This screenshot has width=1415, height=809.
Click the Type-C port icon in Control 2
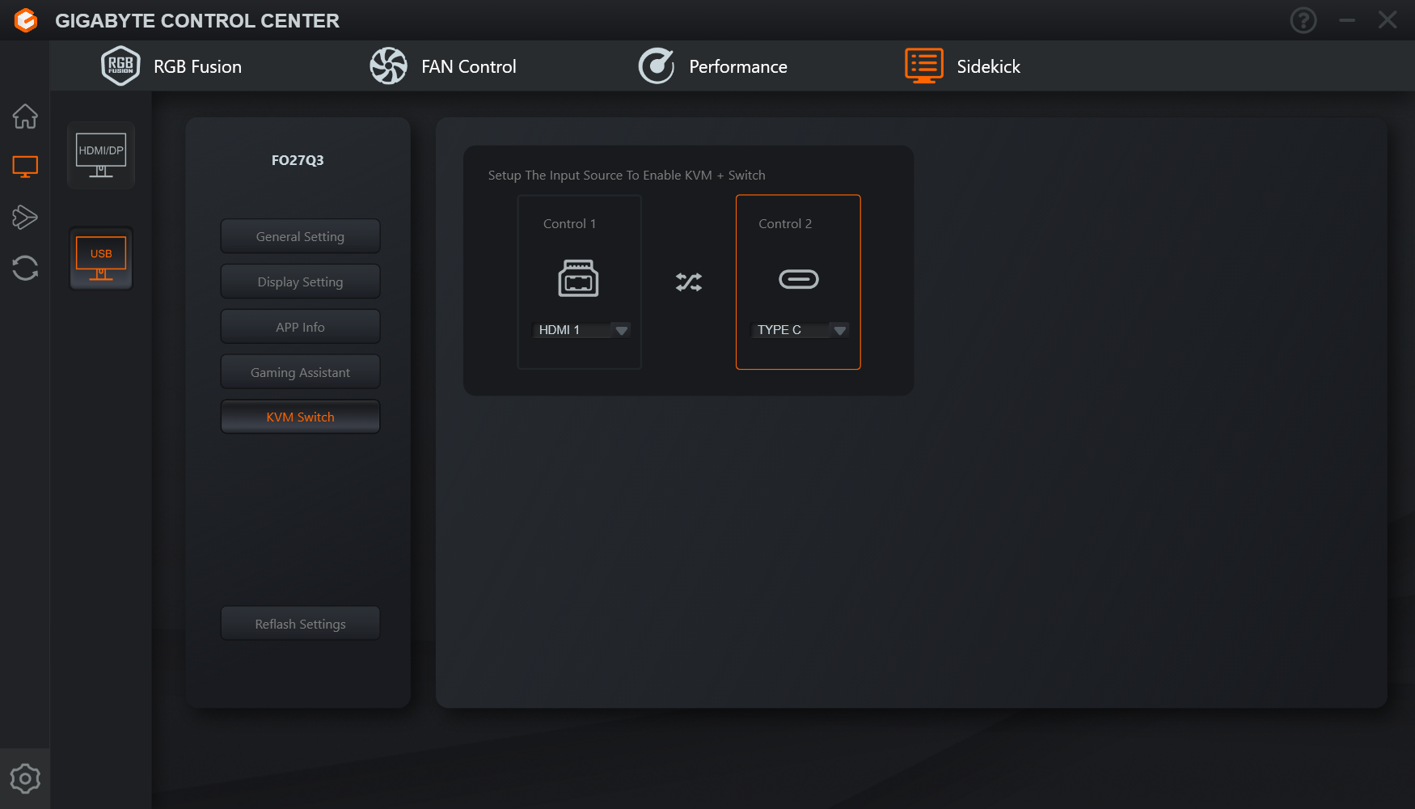(798, 279)
